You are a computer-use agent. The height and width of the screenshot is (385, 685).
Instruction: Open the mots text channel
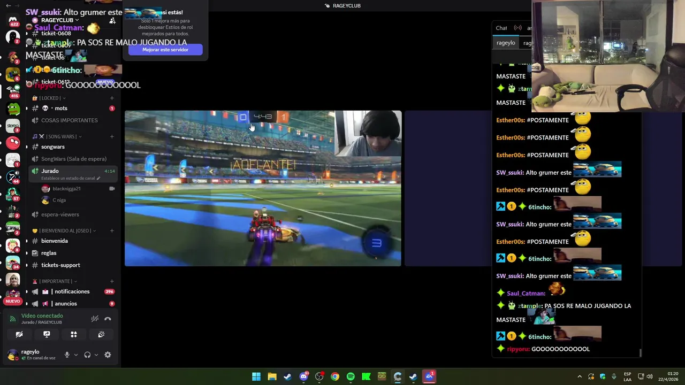click(x=73, y=108)
